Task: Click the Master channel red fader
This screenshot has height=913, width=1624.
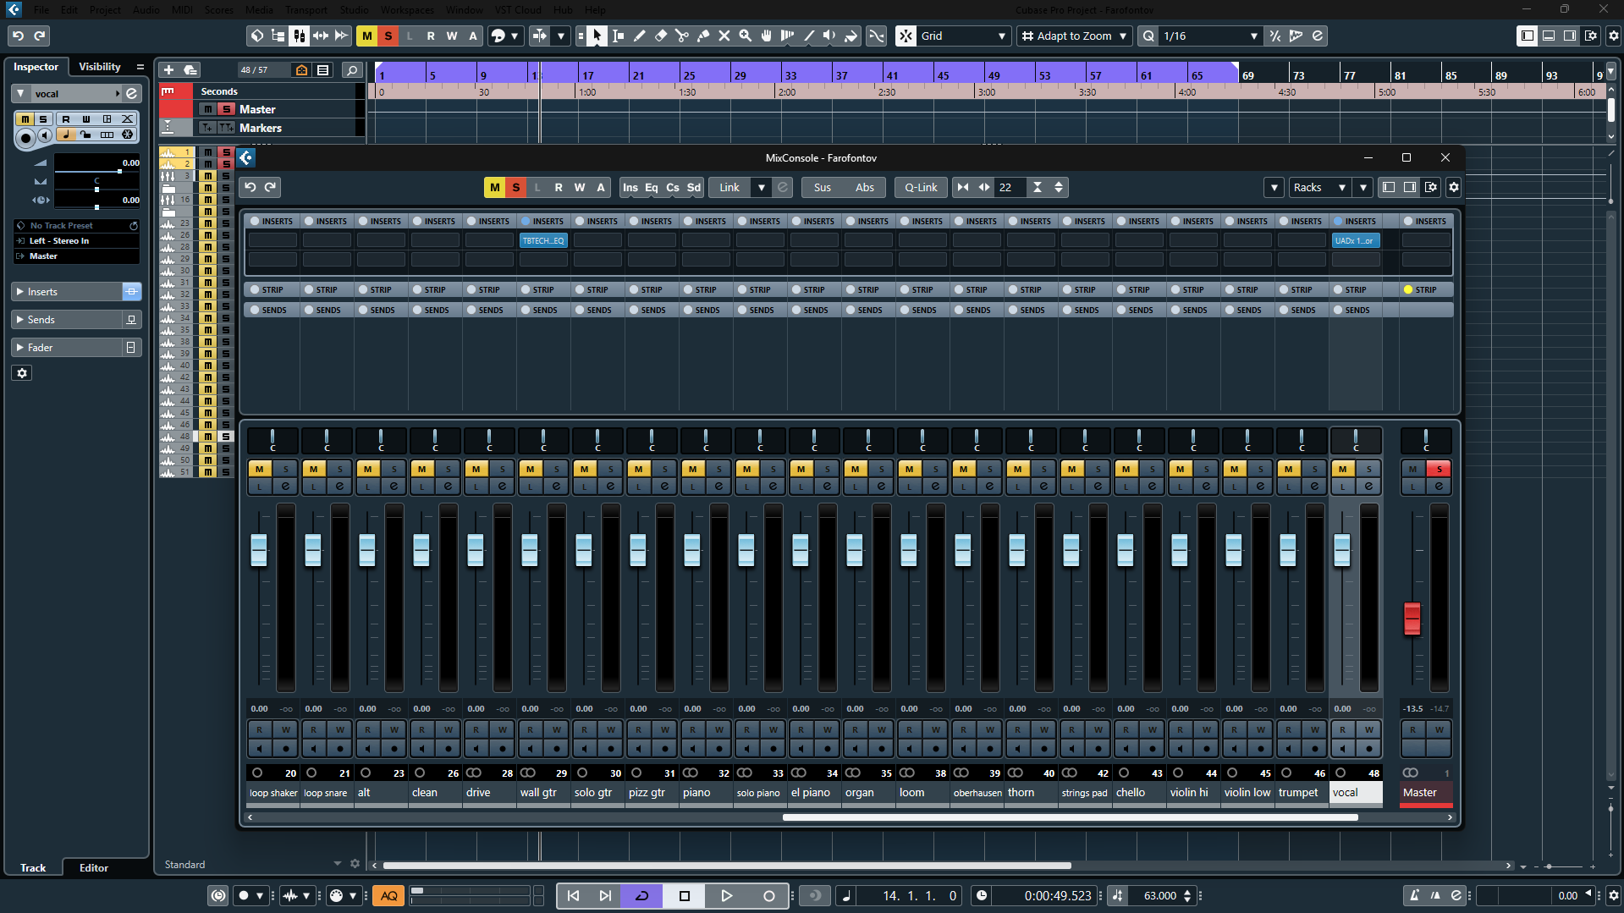Action: tap(1412, 618)
